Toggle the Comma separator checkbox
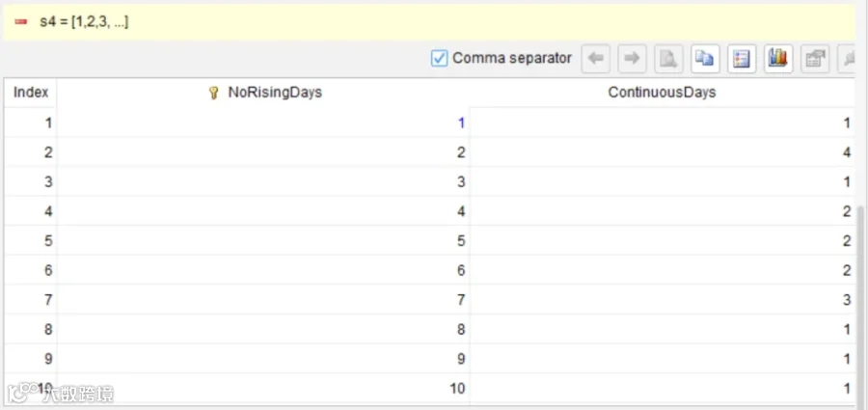 (439, 58)
